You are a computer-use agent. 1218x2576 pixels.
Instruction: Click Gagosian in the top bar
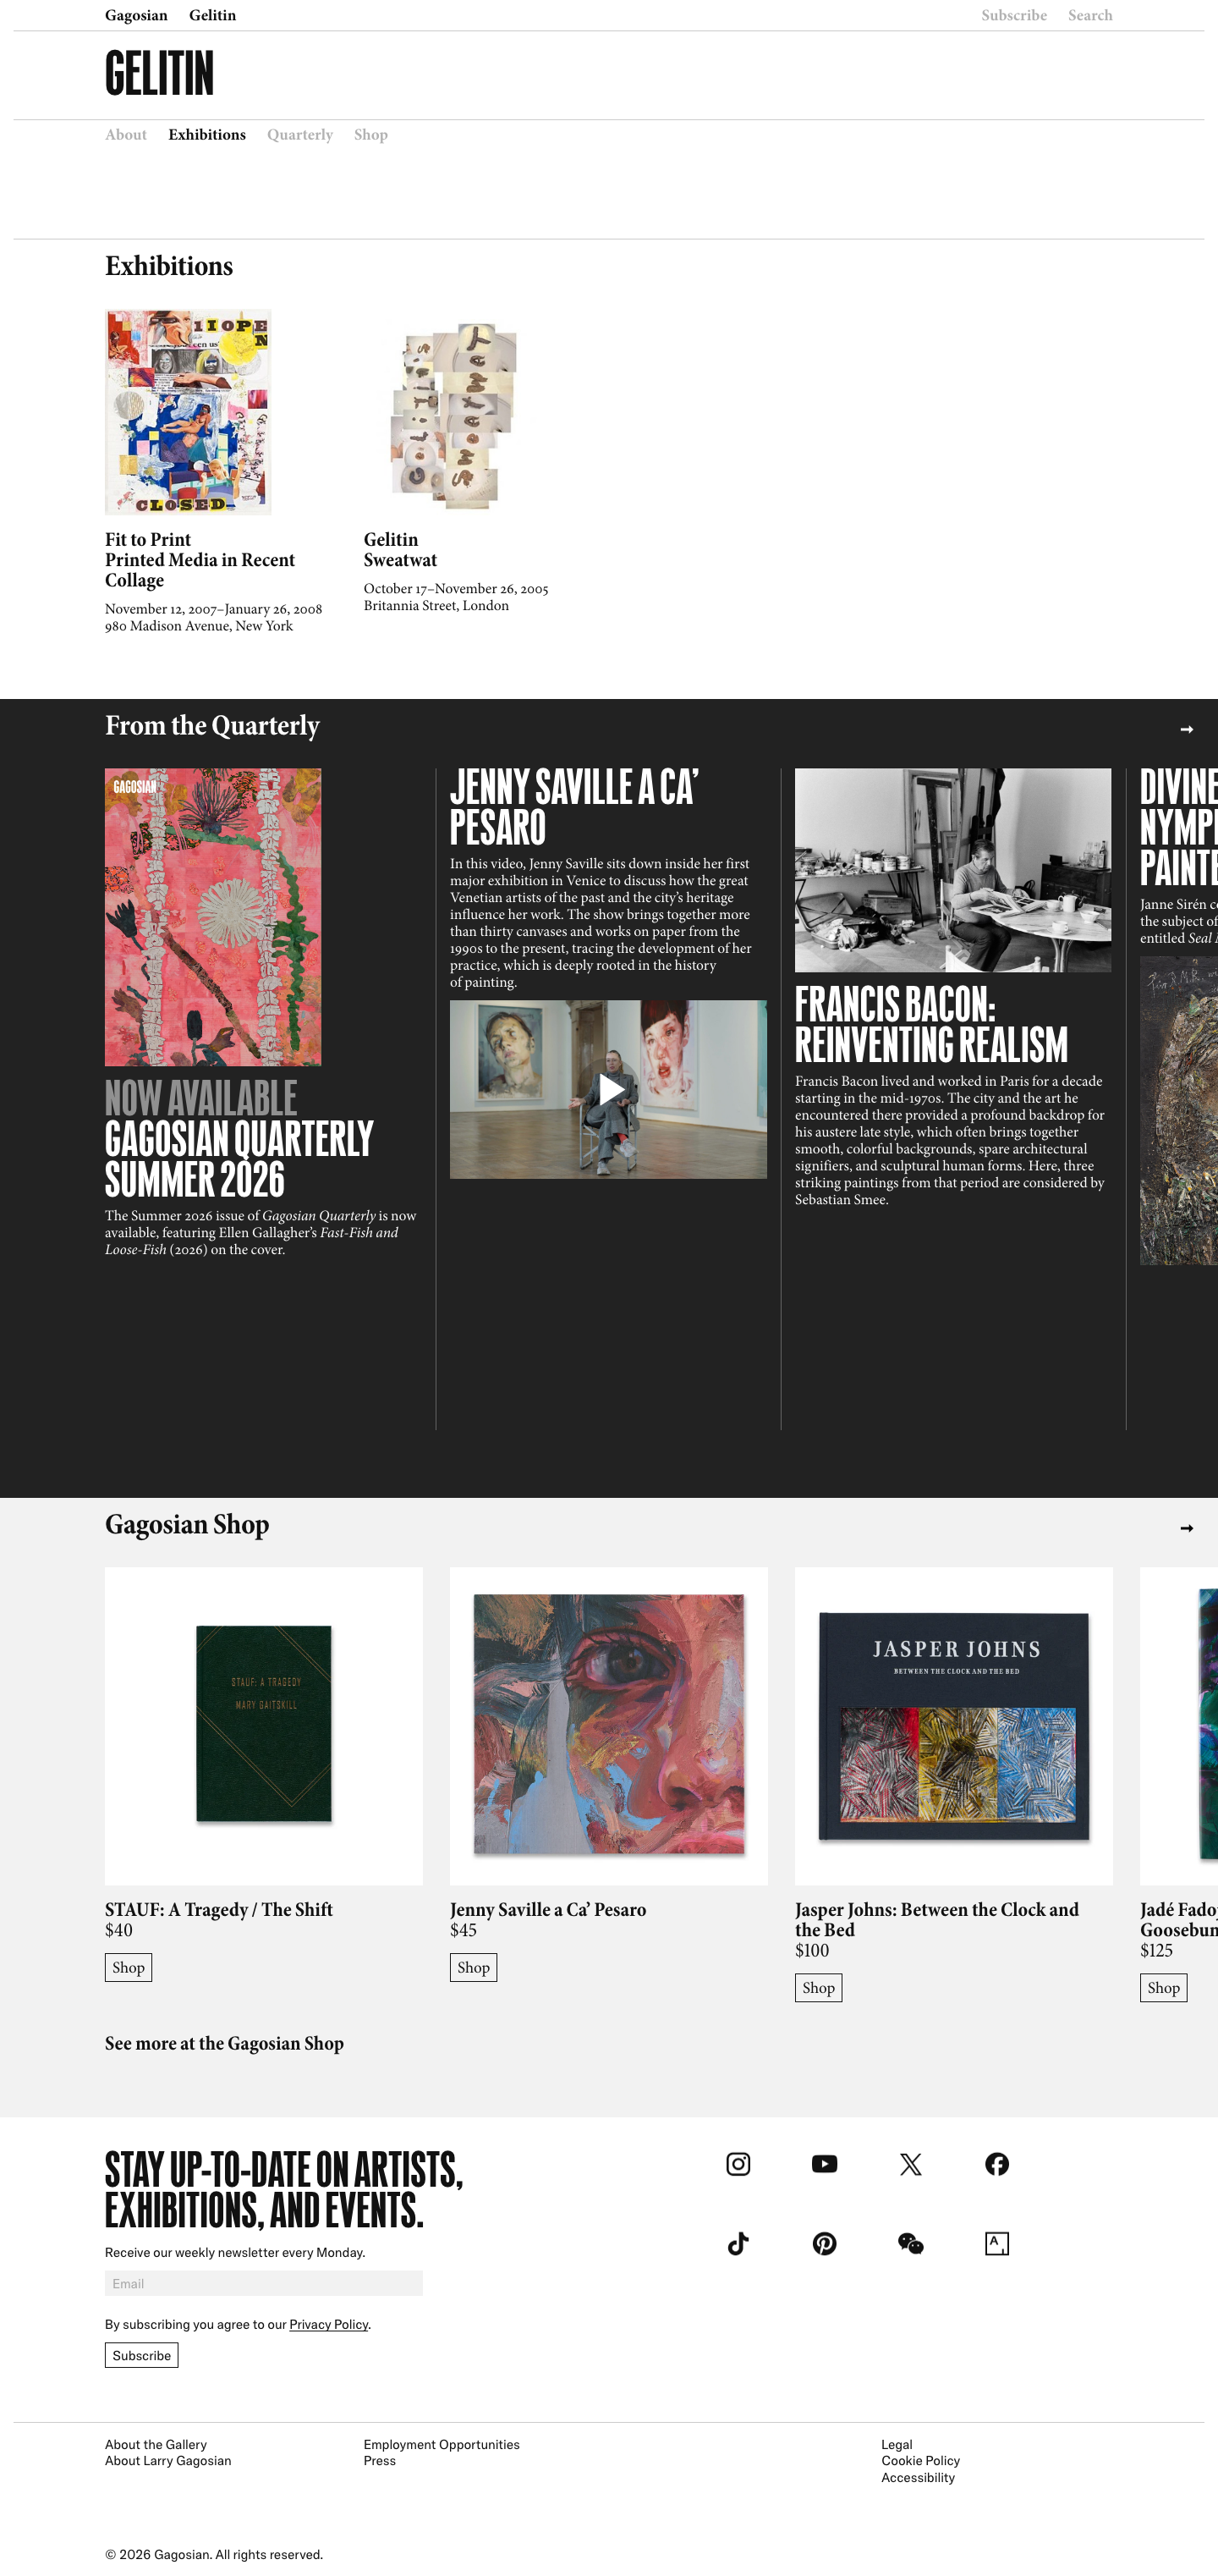(136, 15)
